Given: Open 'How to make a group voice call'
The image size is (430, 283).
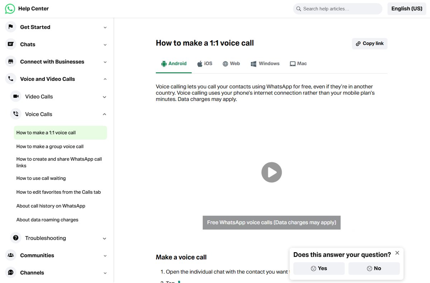Looking at the screenshot, I should [50, 147].
